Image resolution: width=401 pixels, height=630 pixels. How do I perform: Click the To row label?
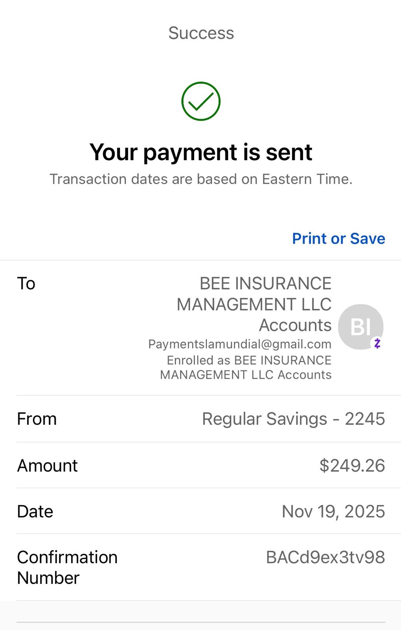26,283
